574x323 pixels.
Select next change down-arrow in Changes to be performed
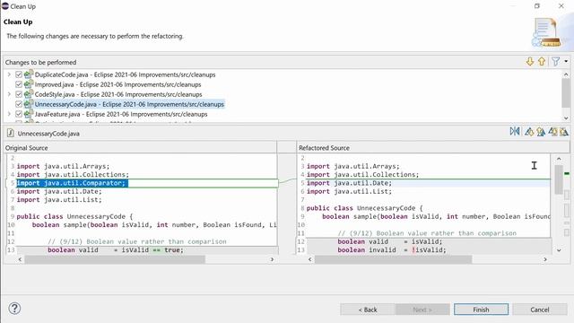530,62
